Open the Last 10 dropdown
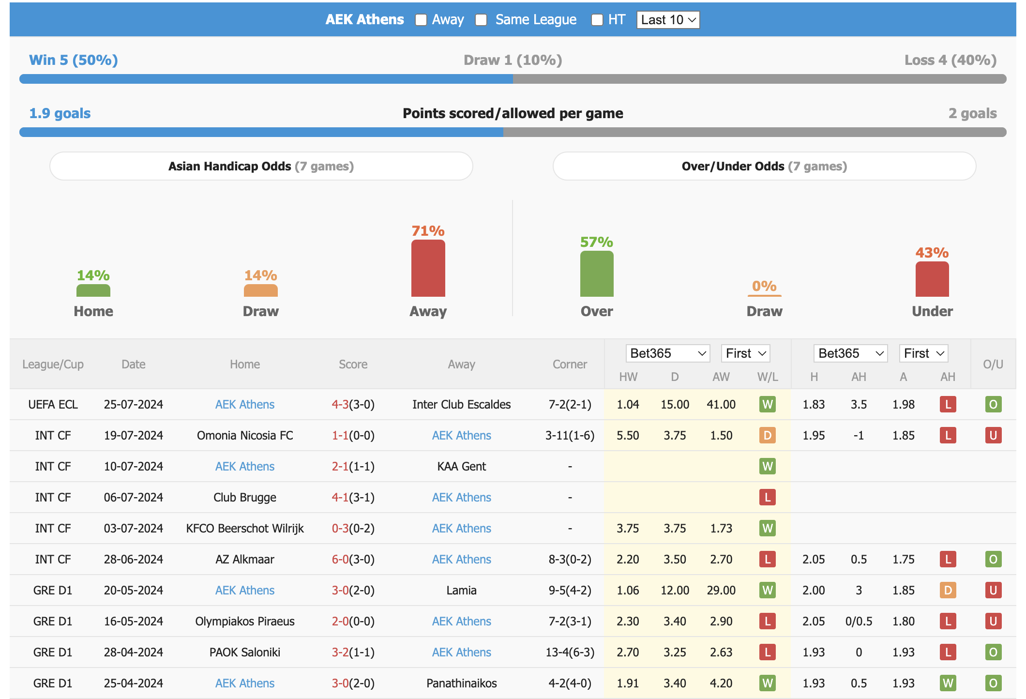The width and height of the screenshot is (1026, 699). tap(668, 20)
